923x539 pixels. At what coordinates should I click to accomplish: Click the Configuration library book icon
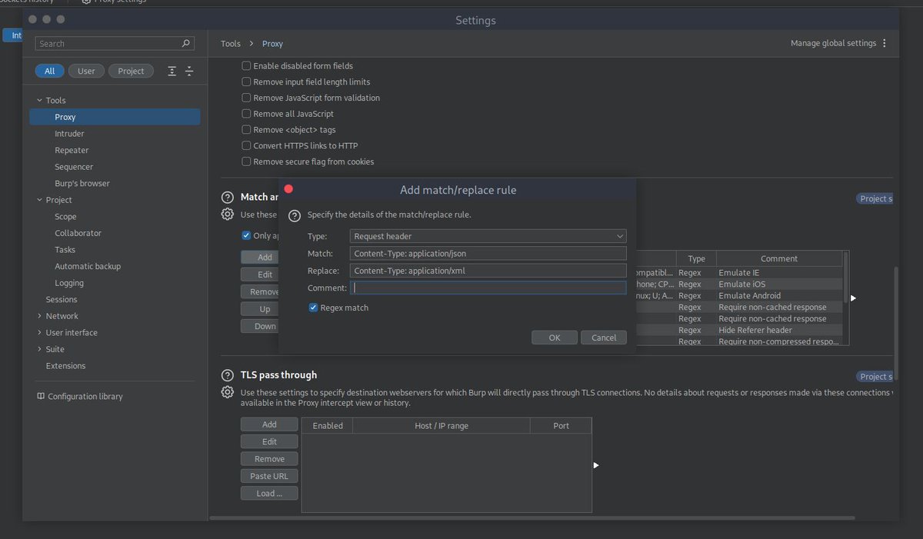(x=41, y=396)
